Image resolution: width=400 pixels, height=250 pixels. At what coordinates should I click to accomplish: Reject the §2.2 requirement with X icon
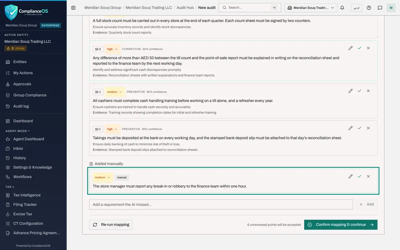pyautogui.click(x=368, y=48)
